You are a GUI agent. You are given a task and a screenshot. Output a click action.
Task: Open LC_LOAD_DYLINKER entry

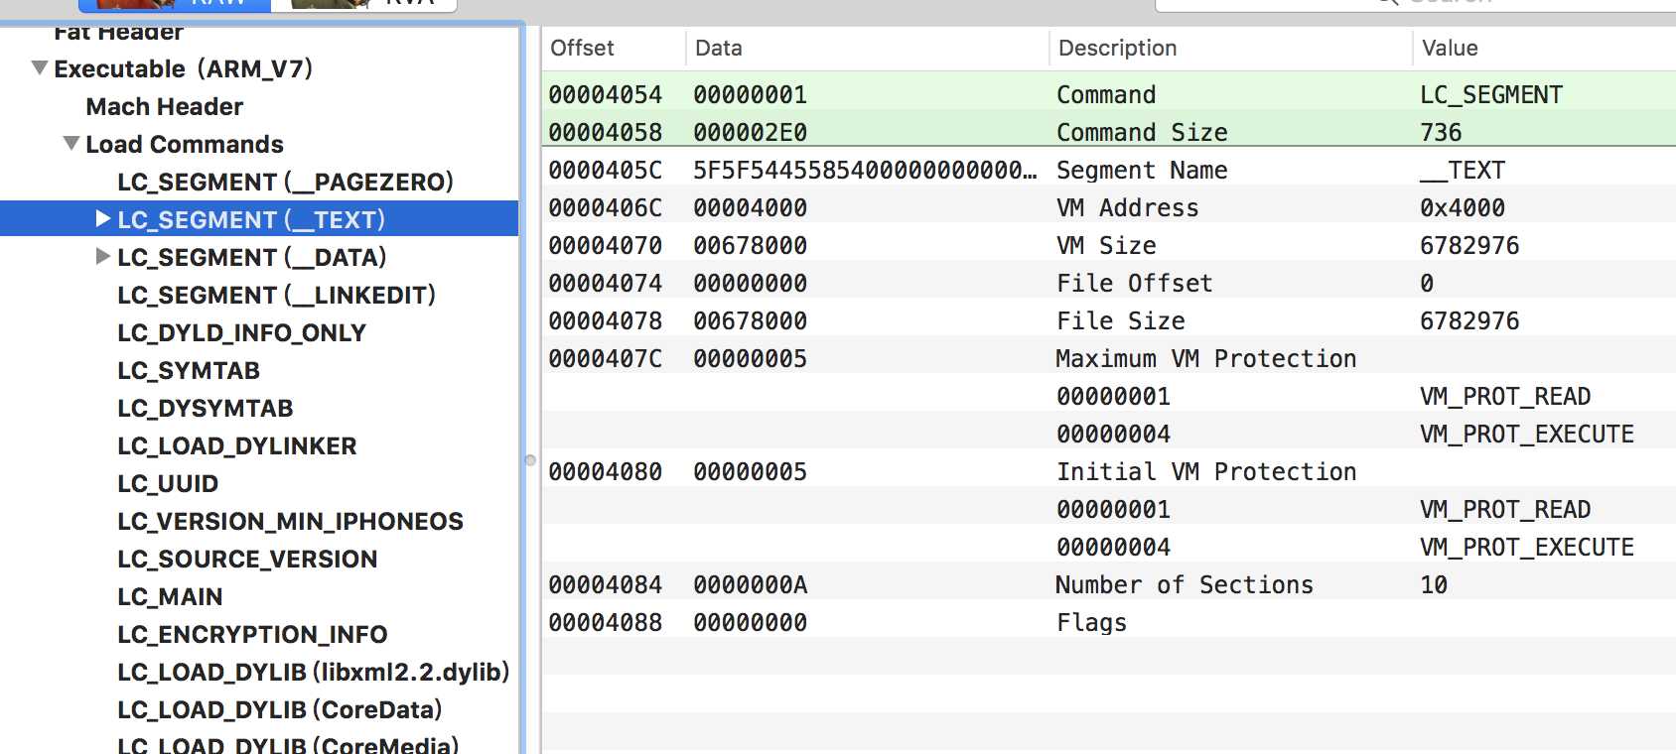coord(236,445)
